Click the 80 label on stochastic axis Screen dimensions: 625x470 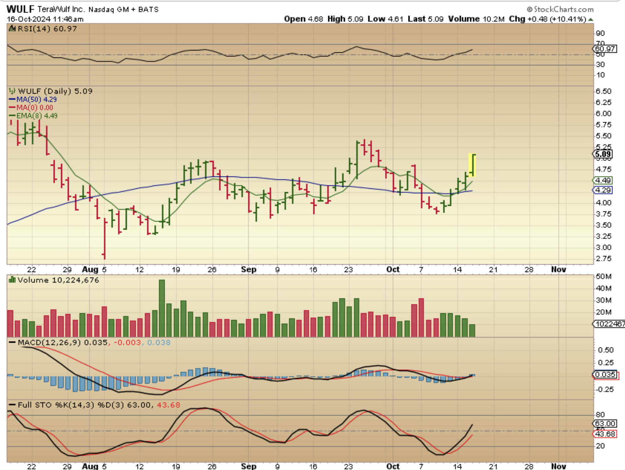click(601, 414)
